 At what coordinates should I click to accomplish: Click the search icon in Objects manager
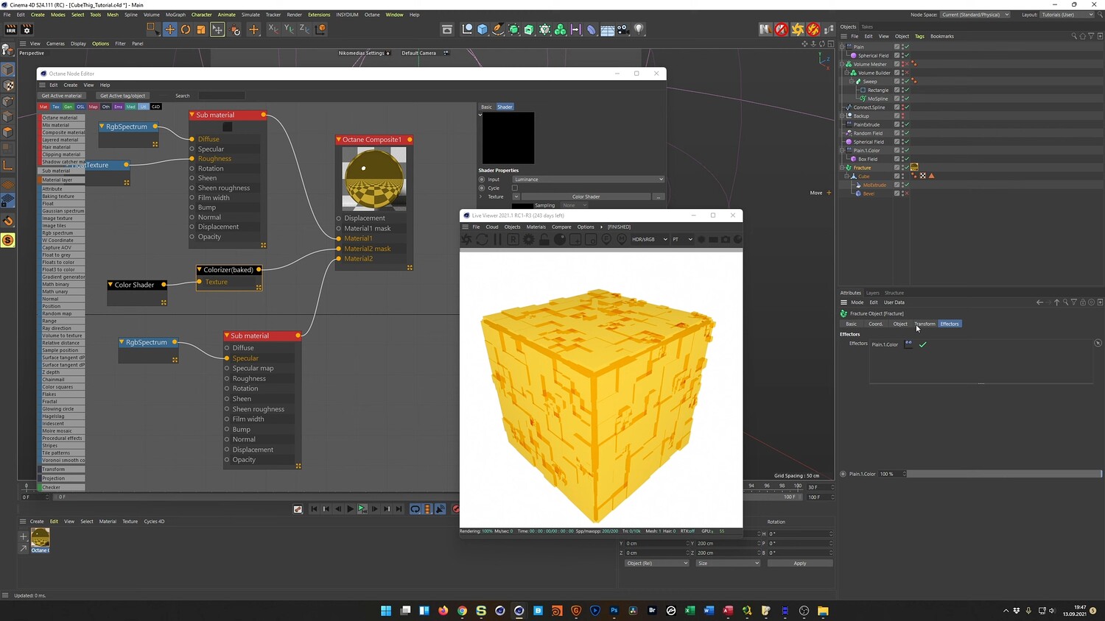[x=1073, y=36]
